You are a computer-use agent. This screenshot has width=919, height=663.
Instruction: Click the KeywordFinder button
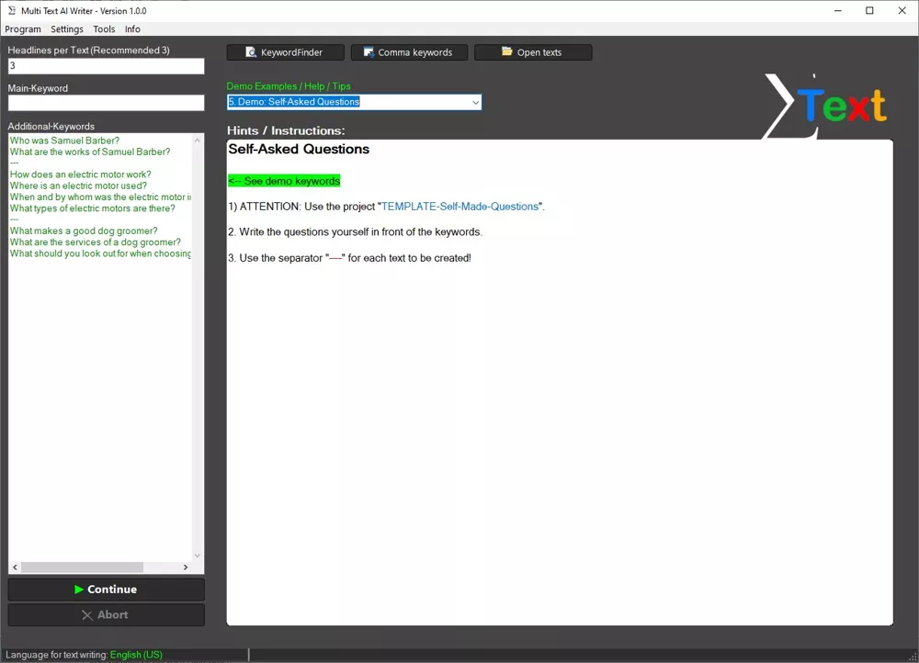click(286, 52)
